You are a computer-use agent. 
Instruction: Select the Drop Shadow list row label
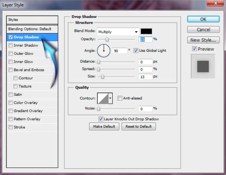pyautogui.click(x=26, y=37)
